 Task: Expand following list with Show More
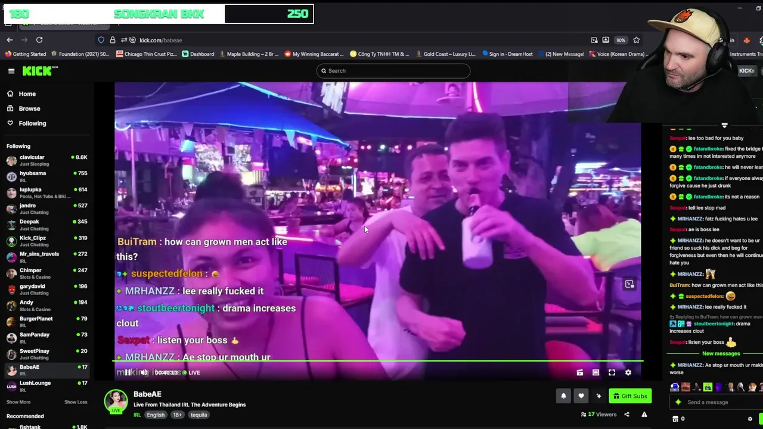[18, 402]
